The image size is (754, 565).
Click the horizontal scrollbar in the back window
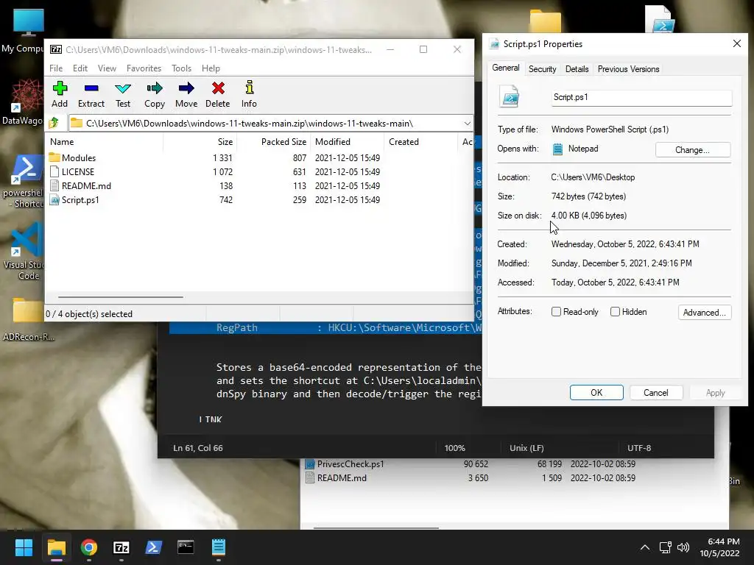(376, 528)
